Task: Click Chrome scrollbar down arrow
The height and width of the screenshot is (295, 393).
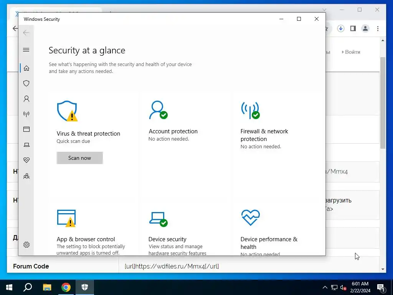Action: (x=383, y=269)
